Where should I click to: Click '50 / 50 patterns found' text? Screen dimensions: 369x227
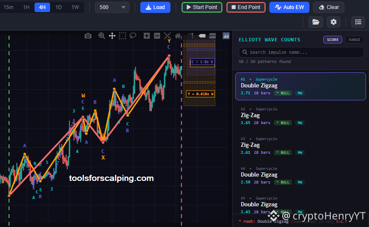click(265, 62)
